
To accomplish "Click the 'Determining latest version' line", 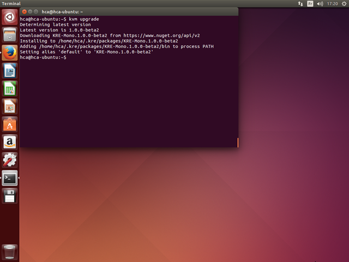I will click(x=55, y=25).
